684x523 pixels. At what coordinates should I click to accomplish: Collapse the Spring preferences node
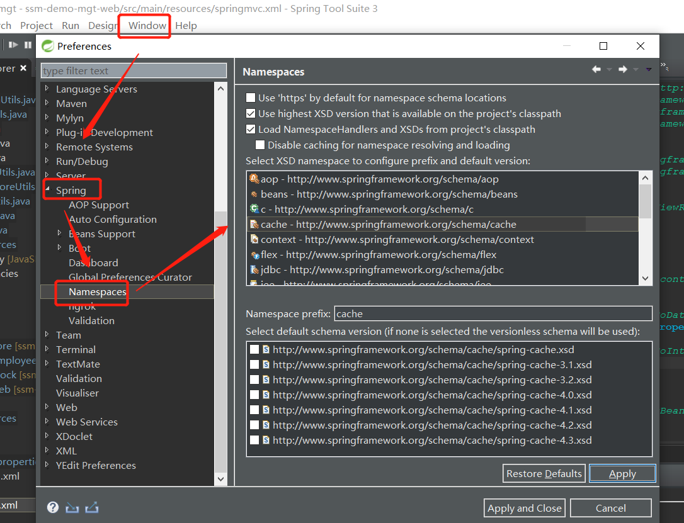coord(47,189)
